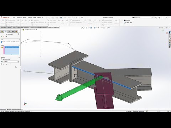Click the Online Help icon in the ribbon
Viewport: 171px width, 128px height.
click(x=125, y=22)
